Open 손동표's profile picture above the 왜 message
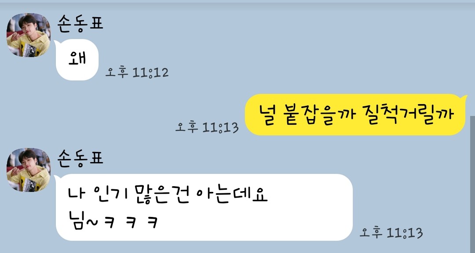Viewport: 475px width, 253px height. coord(29,35)
